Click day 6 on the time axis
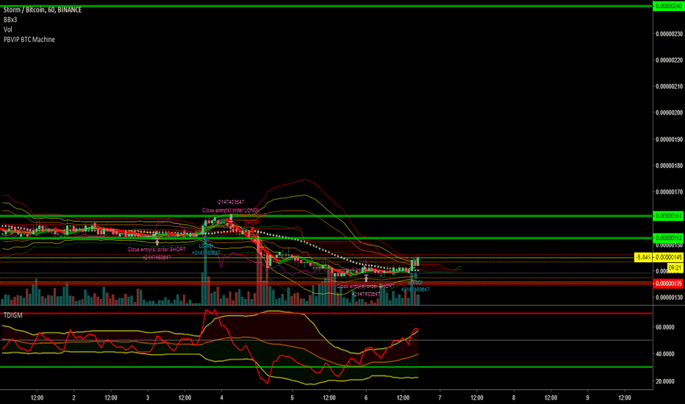The image size is (685, 404). point(366,398)
